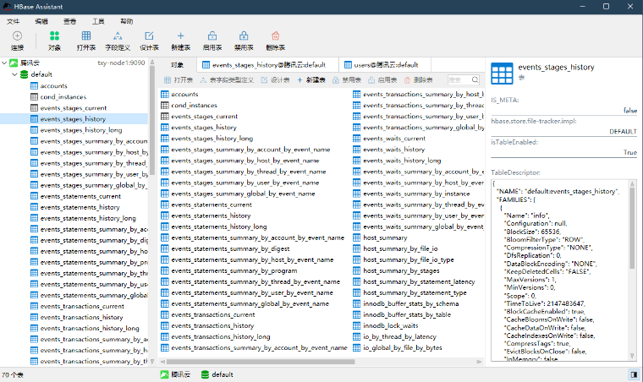Viewport: 643px width, 382px height.
Task: Open 字段定义 (Field Definition) from main toolbar
Action: tap(118, 41)
